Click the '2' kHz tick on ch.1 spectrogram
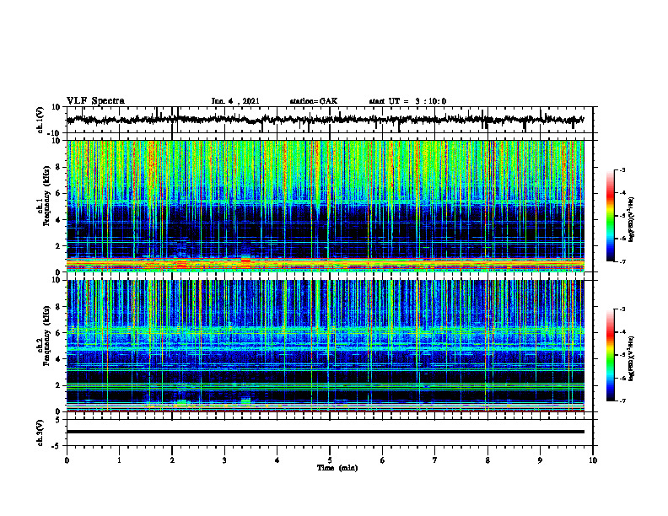The image size is (668, 516). [x=58, y=246]
